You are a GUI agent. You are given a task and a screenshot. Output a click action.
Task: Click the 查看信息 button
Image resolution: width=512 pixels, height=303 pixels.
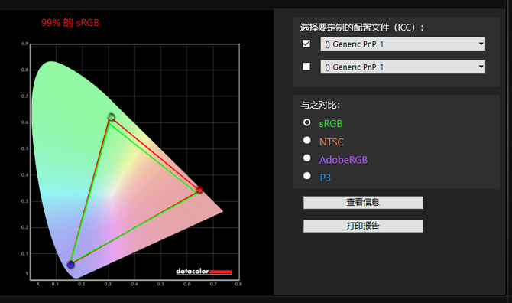point(363,203)
